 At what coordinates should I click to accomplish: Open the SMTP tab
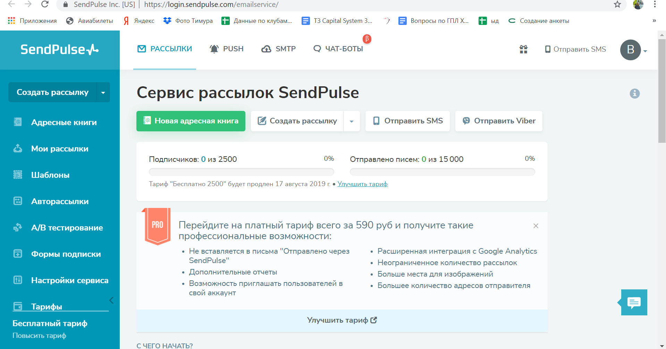click(x=278, y=49)
